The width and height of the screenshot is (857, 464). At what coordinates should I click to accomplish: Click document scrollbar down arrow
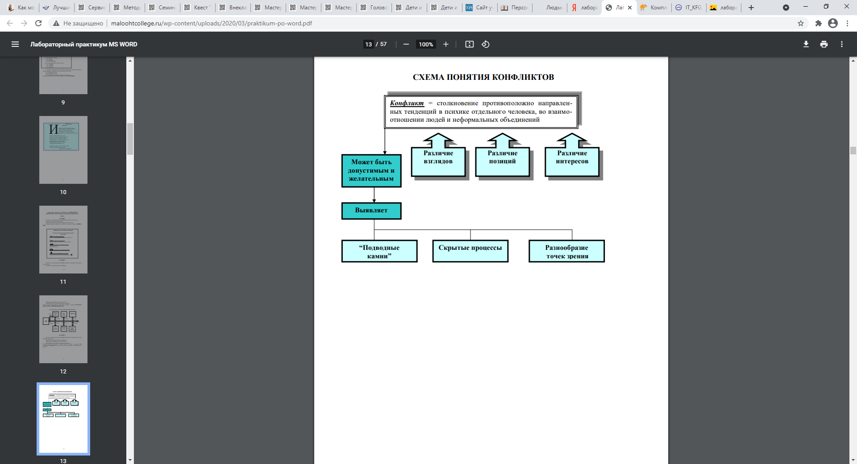[853, 460]
